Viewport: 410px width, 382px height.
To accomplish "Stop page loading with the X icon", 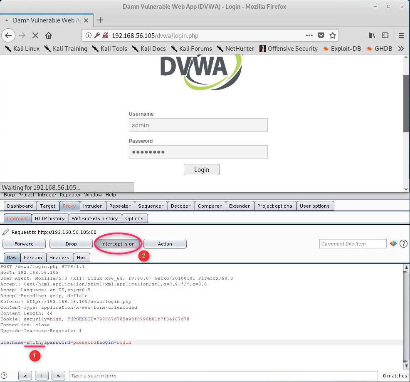I will pyautogui.click(x=35, y=35).
